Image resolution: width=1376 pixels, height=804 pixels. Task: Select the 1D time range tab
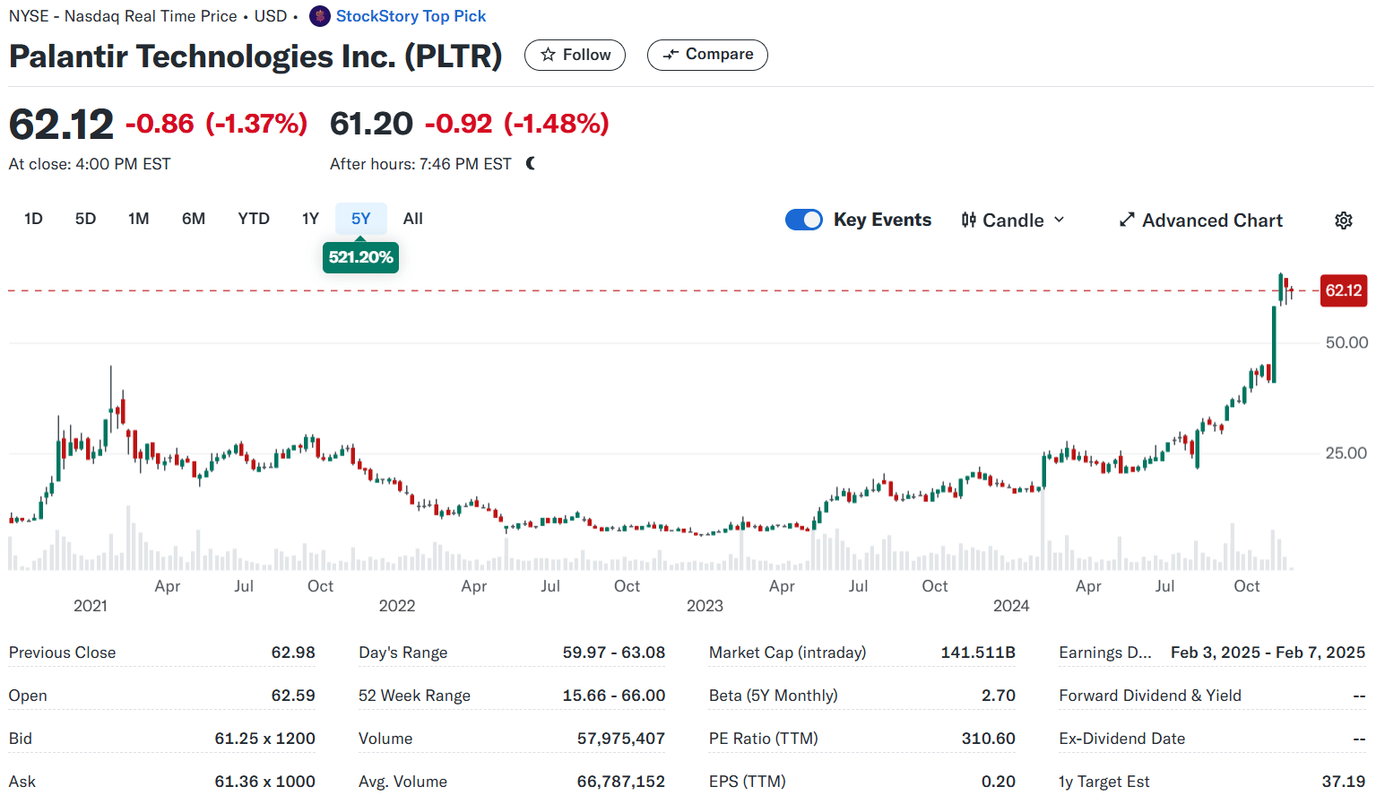33,219
